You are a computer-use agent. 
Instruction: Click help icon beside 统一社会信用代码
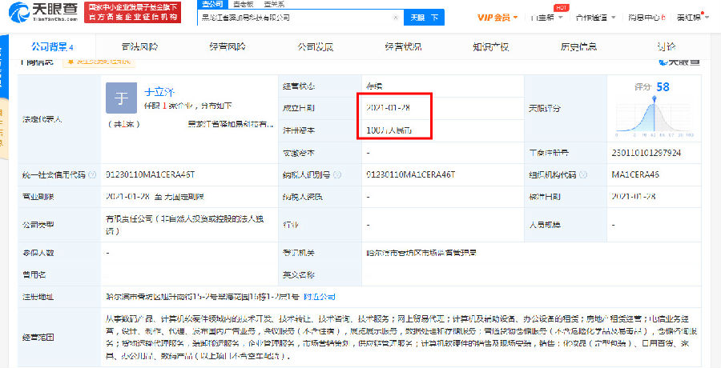[94, 173]
